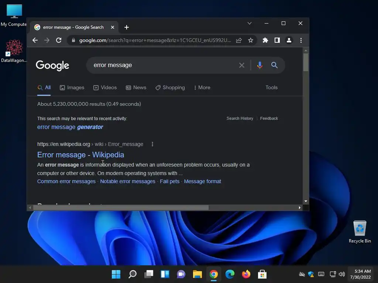Switch to Shopping results tab

tap(170, 88)
